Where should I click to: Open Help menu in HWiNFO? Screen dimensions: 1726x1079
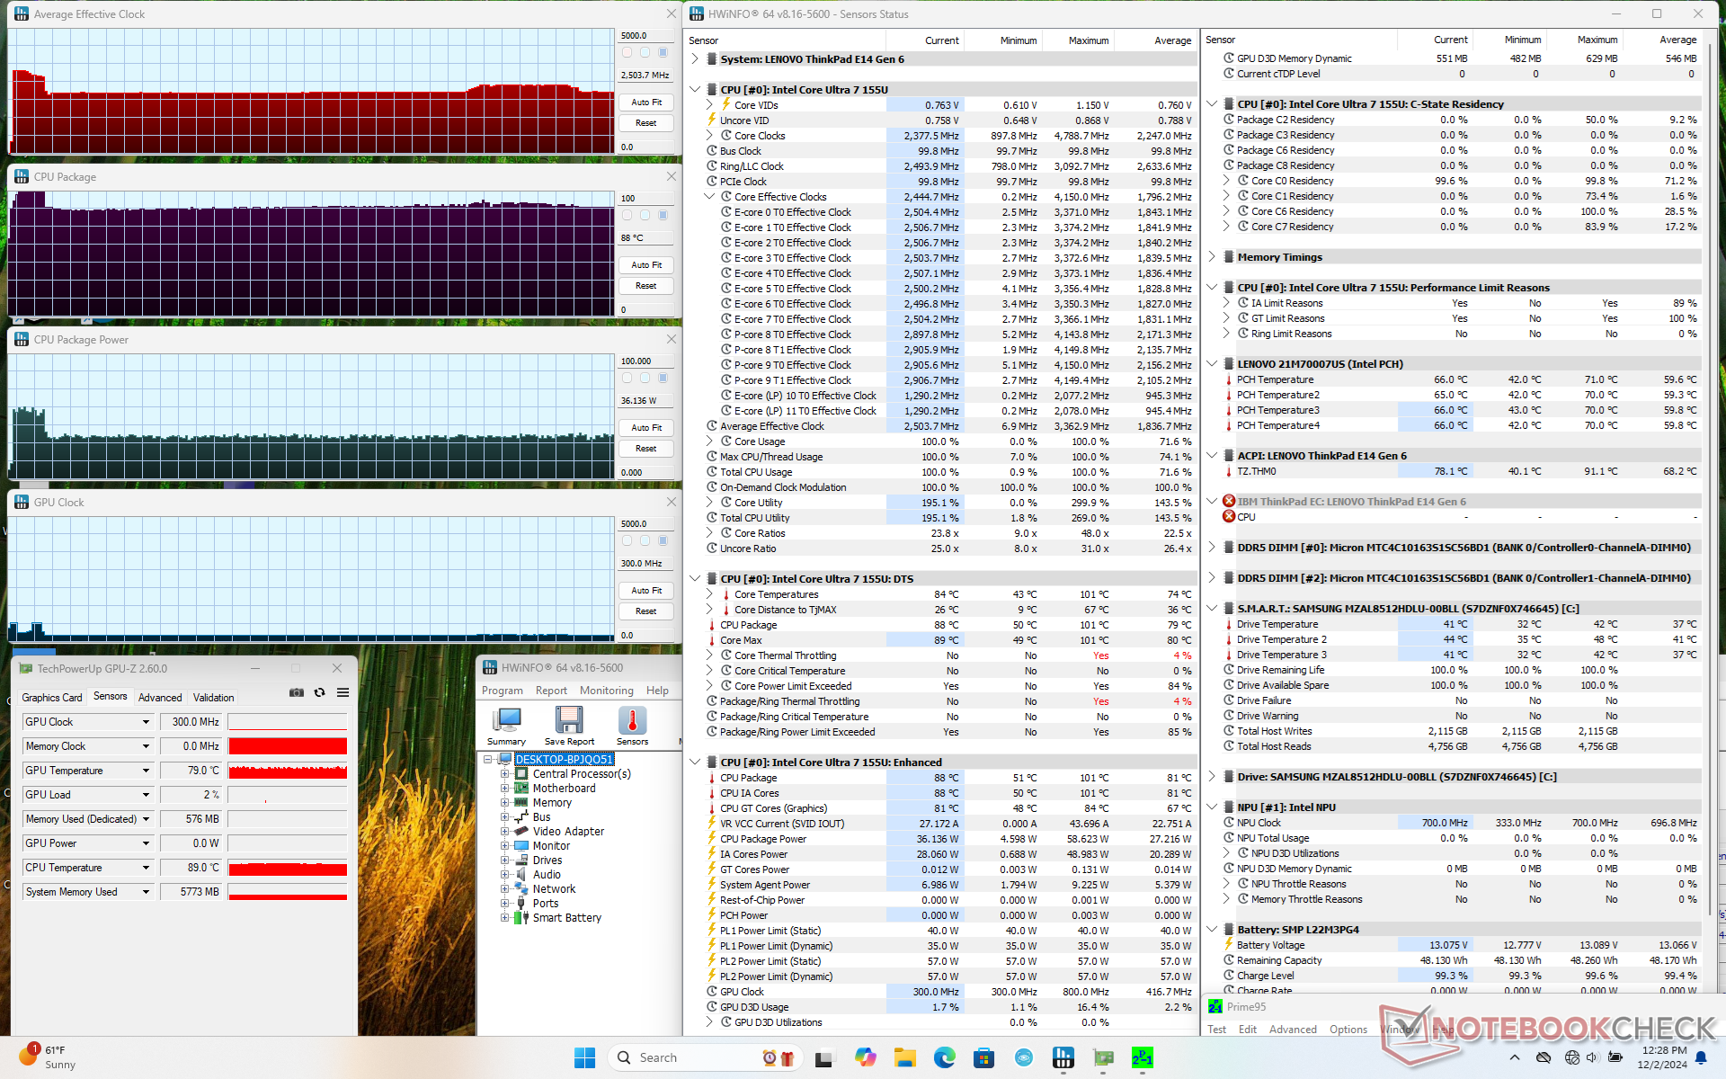[657, 691]
